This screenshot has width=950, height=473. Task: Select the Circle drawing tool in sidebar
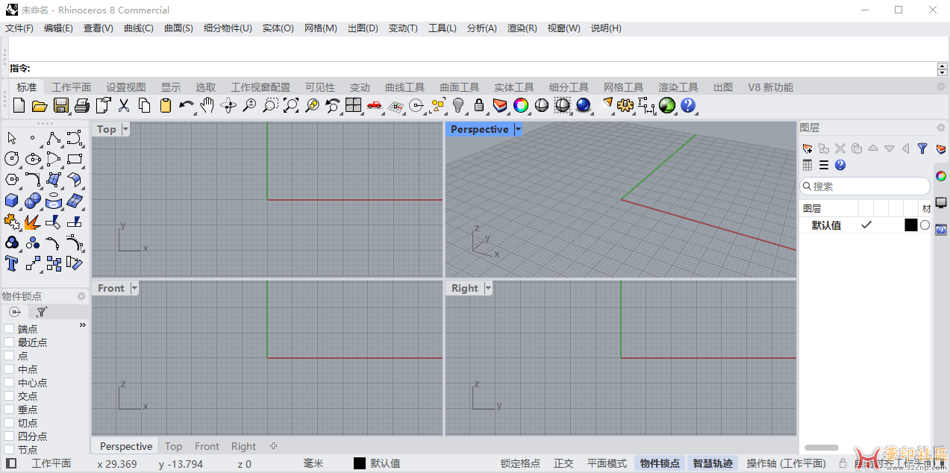pyautogui.click(x=11, y=159)
